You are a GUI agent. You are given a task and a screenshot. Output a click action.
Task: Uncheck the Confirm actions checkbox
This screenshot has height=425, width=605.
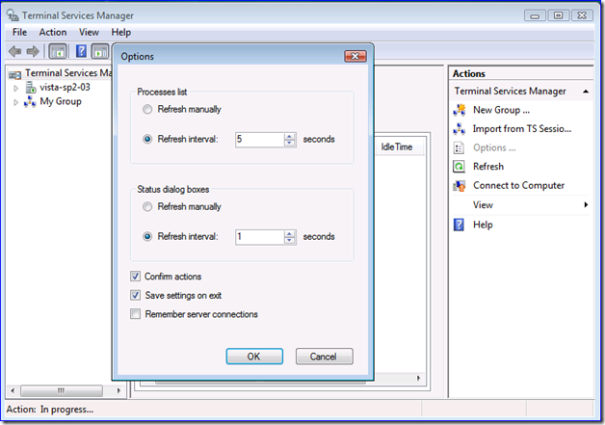(135, 277)
